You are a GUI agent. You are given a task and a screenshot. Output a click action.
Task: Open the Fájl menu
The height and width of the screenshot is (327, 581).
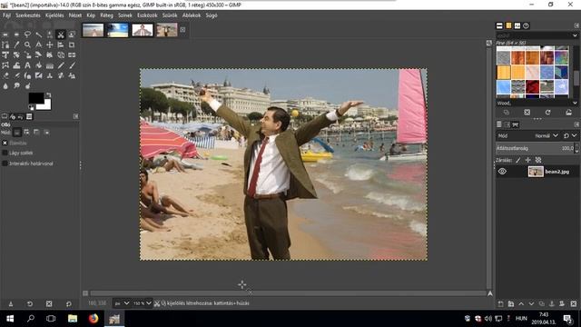6,15
